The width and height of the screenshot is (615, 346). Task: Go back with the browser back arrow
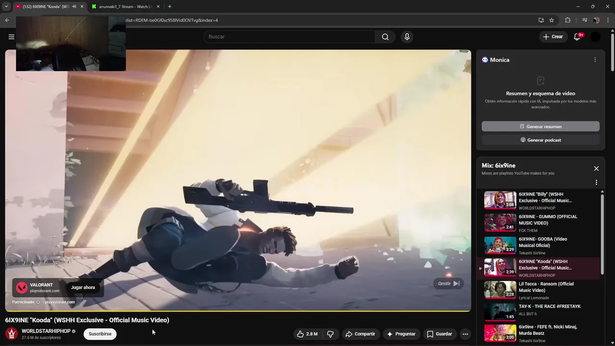click(7, 20)
